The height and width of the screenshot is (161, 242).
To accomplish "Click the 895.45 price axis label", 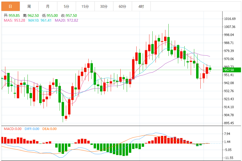I will pyautogui.click(x=229, y=123).
